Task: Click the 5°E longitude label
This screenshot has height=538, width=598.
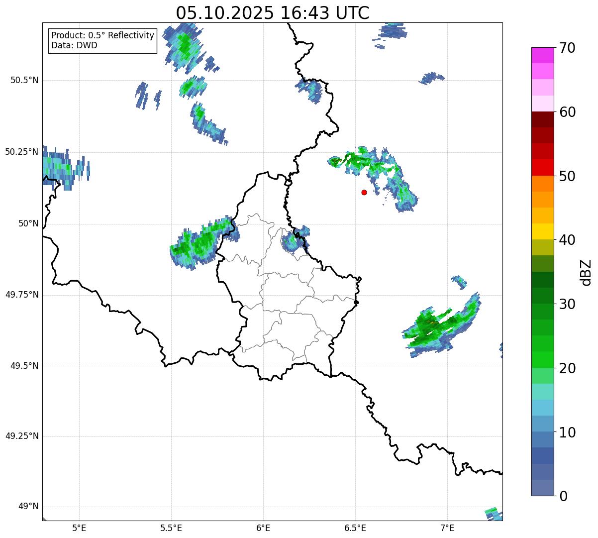Action: click(x=79, y=528)
